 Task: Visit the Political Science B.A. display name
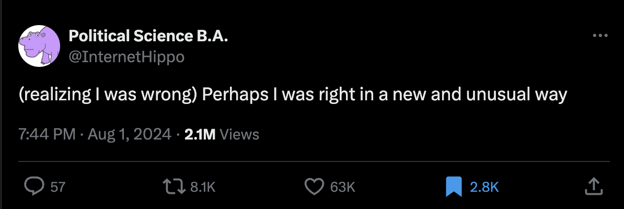[148, 36]
